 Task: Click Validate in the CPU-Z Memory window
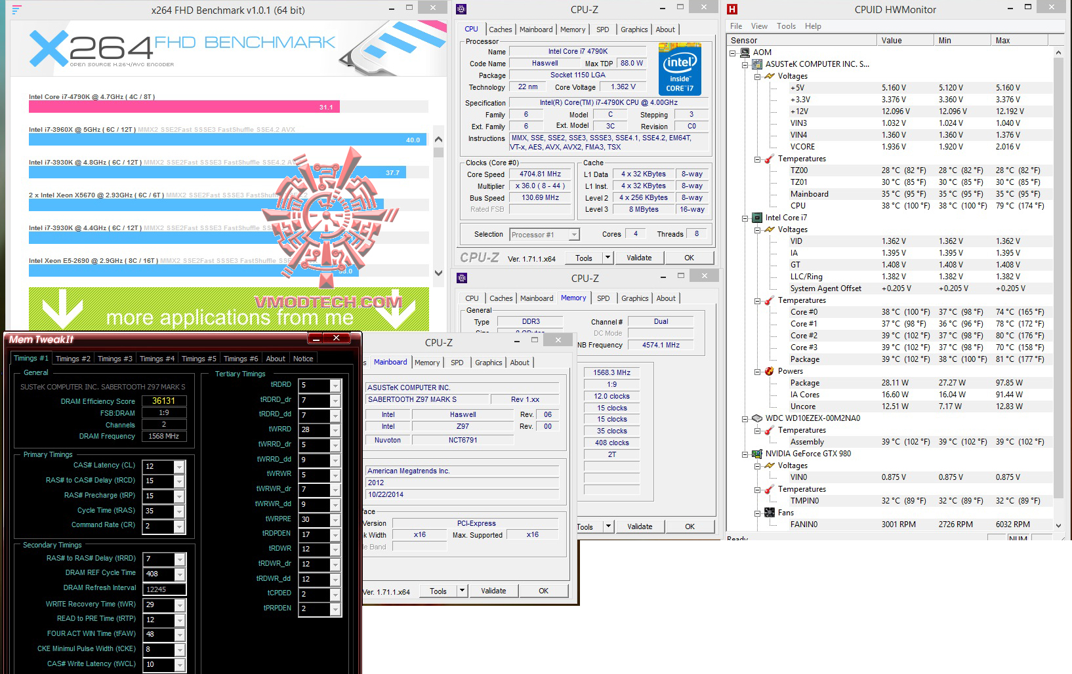640,526
